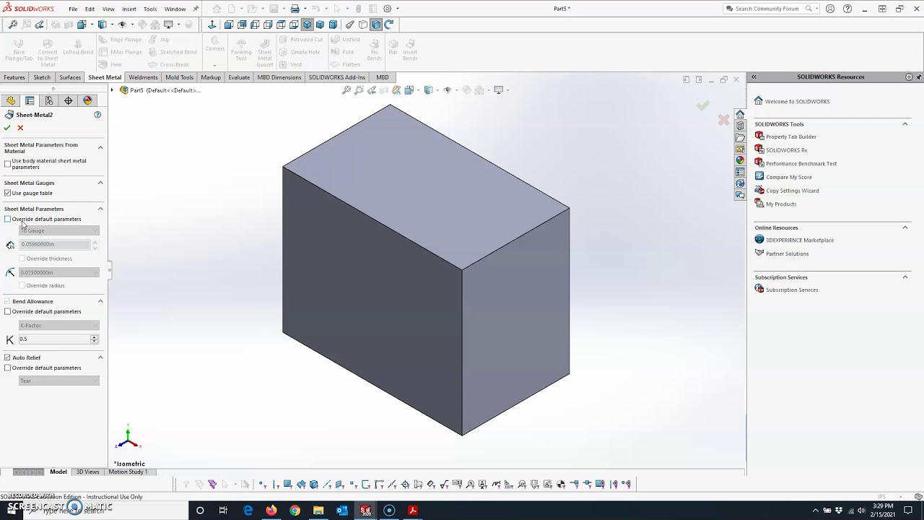Screen dimensions: 924x520
Task: Open the Design Library task pane icon
Action: coord(740,126)
